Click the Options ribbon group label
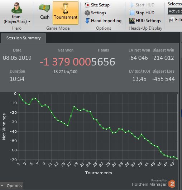 (104, 28)
